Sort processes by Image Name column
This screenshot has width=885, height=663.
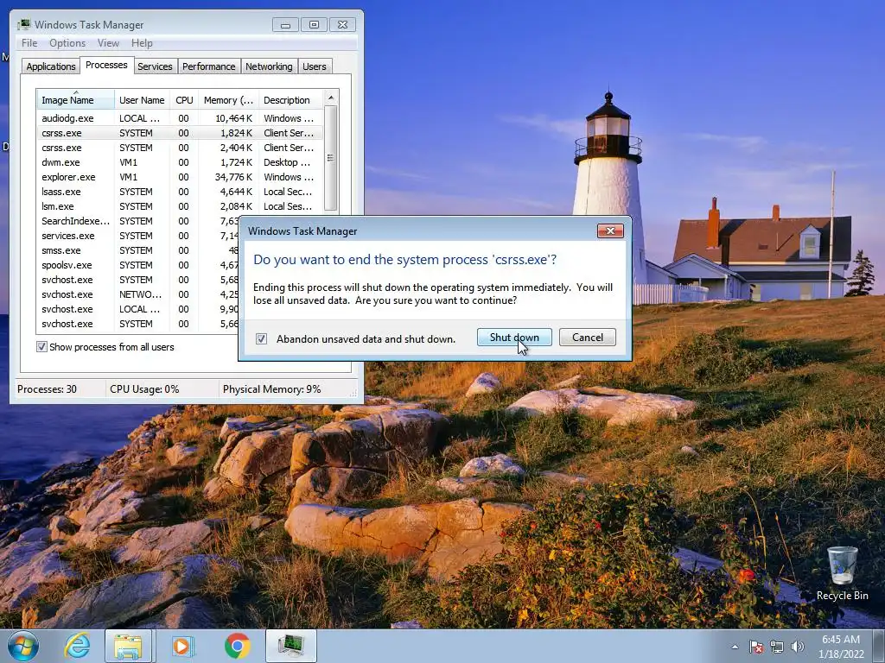pyautogui.click(x=76, y=100)
